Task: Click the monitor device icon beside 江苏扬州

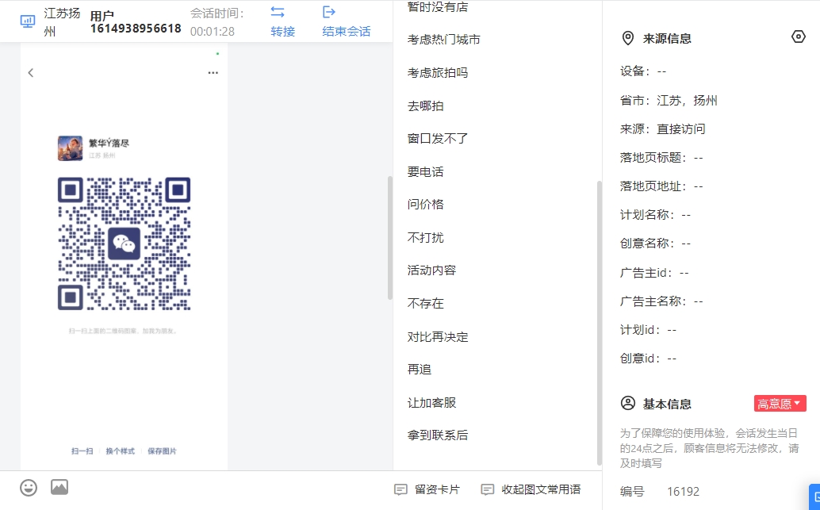Action: (x=27, y=21)
